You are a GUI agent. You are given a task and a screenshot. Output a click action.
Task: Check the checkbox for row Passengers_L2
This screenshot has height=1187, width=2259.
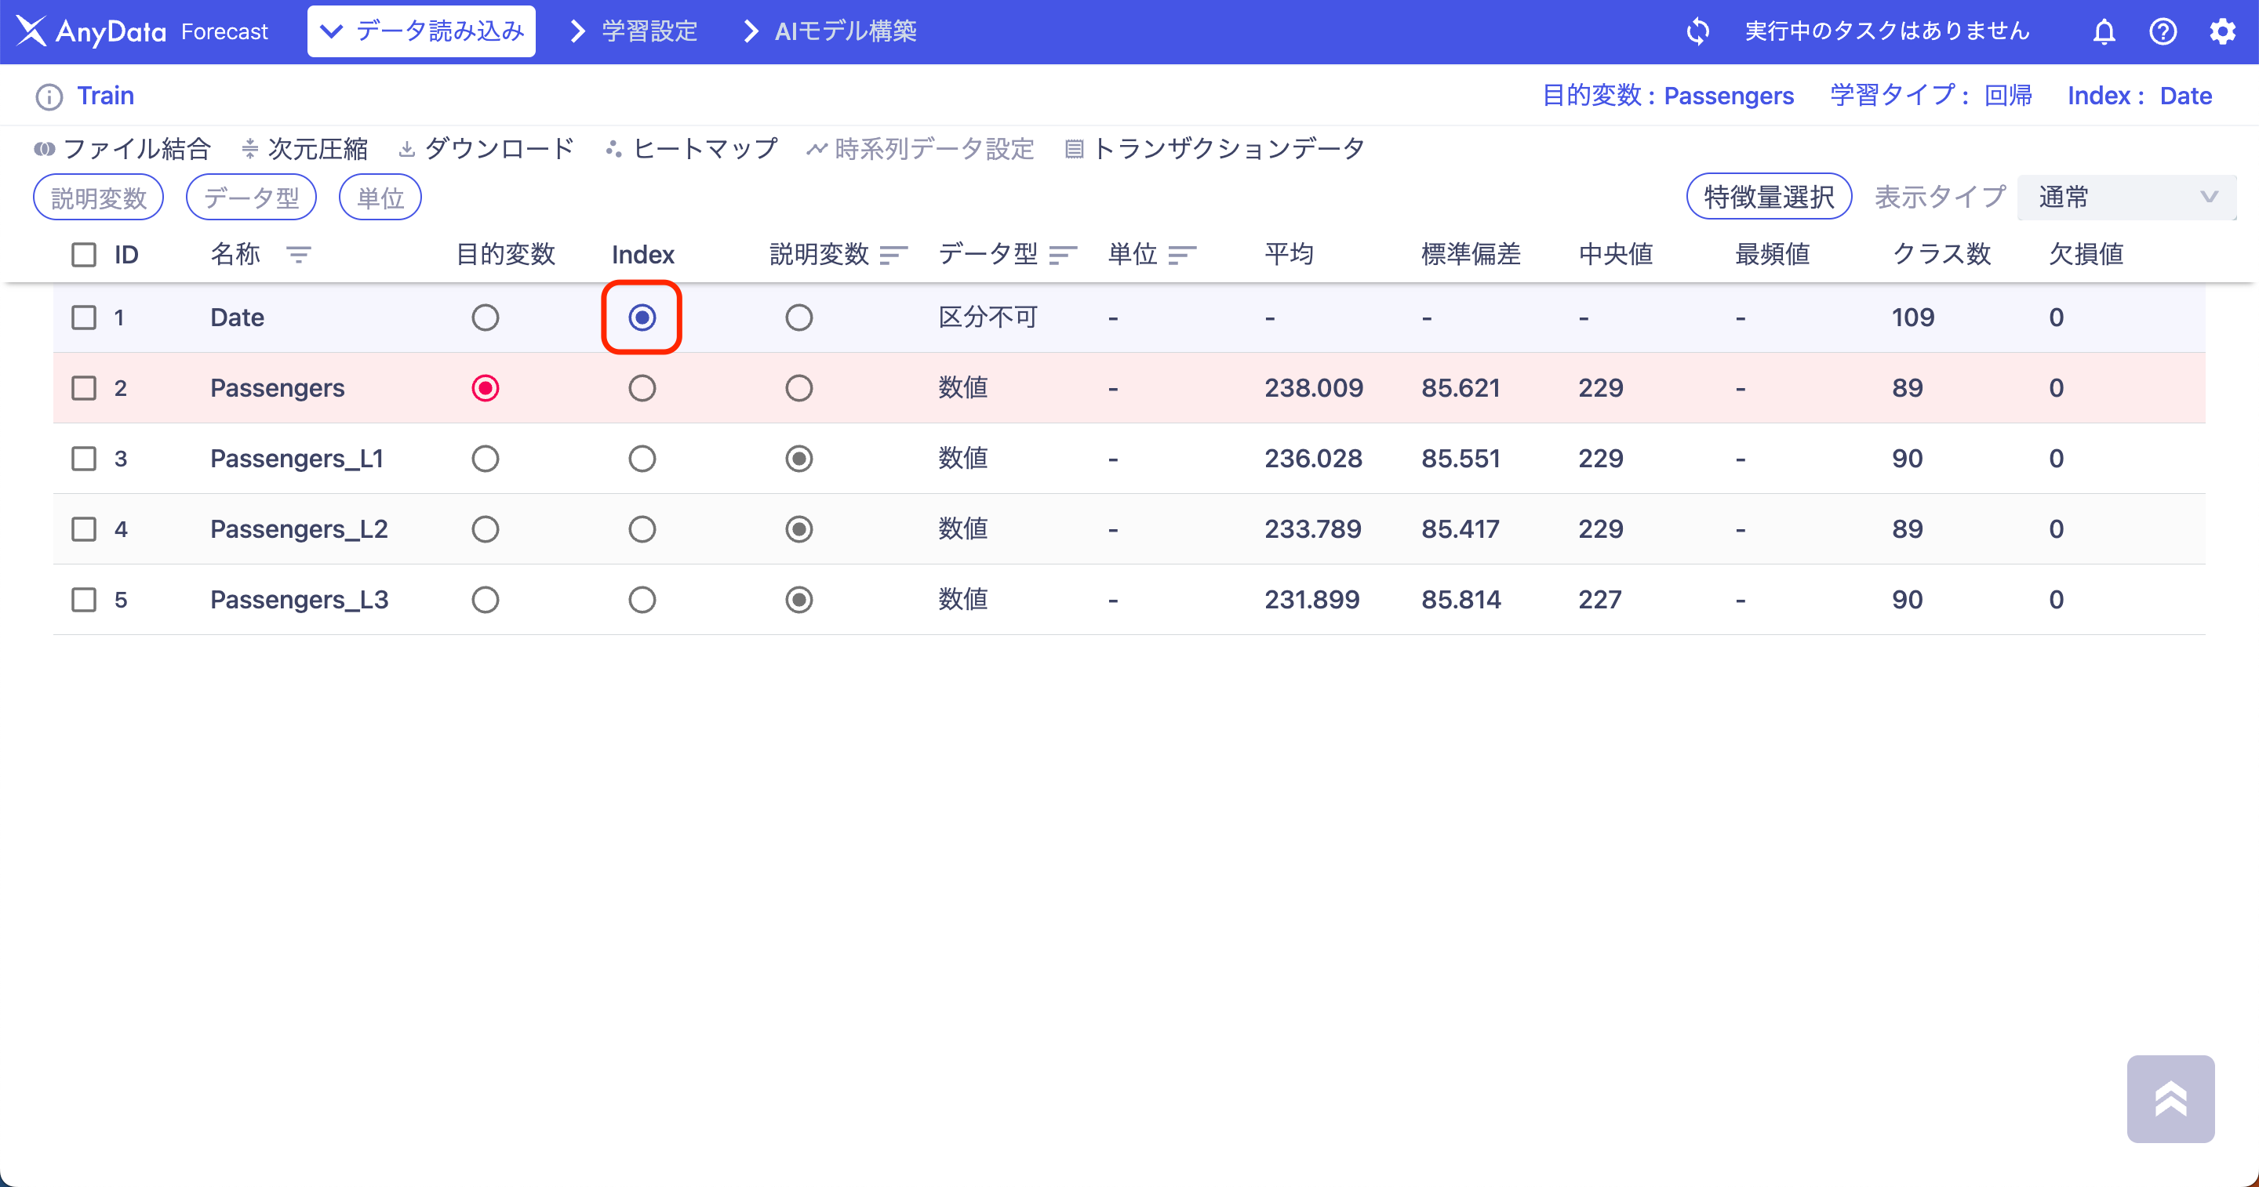[x=83, y=528]
